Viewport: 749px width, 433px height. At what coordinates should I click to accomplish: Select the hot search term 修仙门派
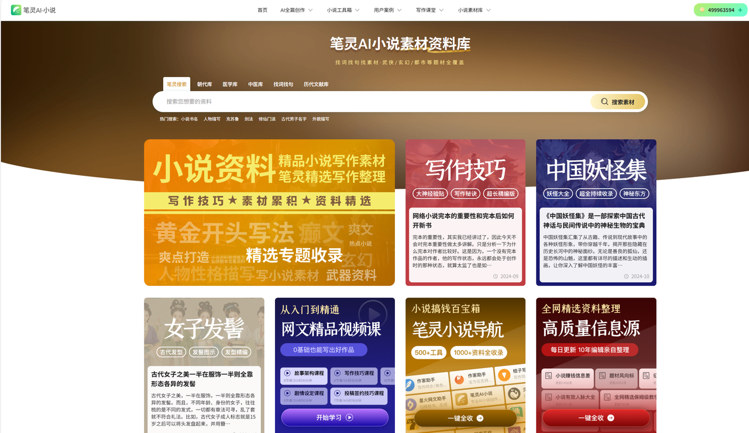(267, 119)
